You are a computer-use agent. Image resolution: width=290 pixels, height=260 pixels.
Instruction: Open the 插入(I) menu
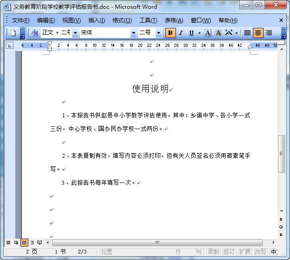96,20
